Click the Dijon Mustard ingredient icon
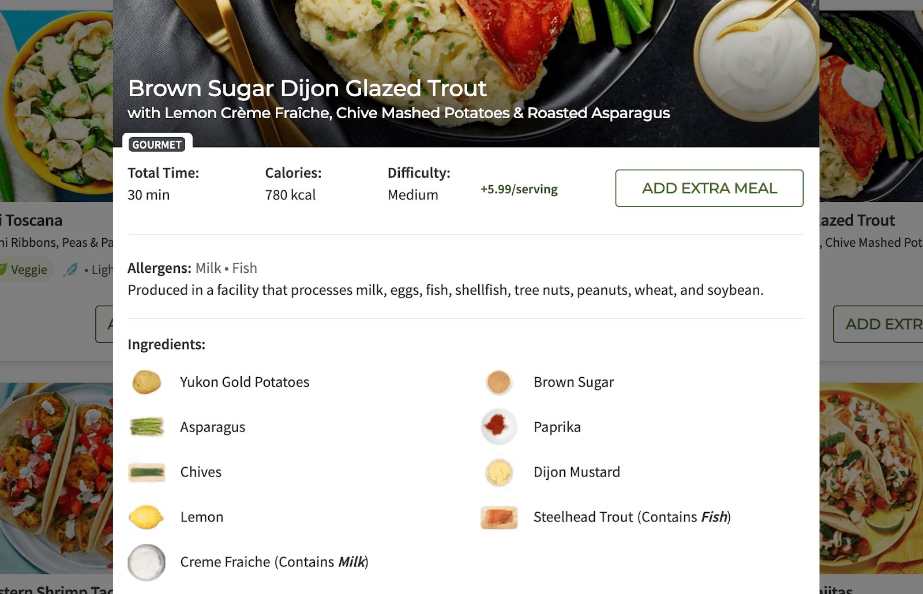This screenshot has width=923, height=594. (499, 472)
